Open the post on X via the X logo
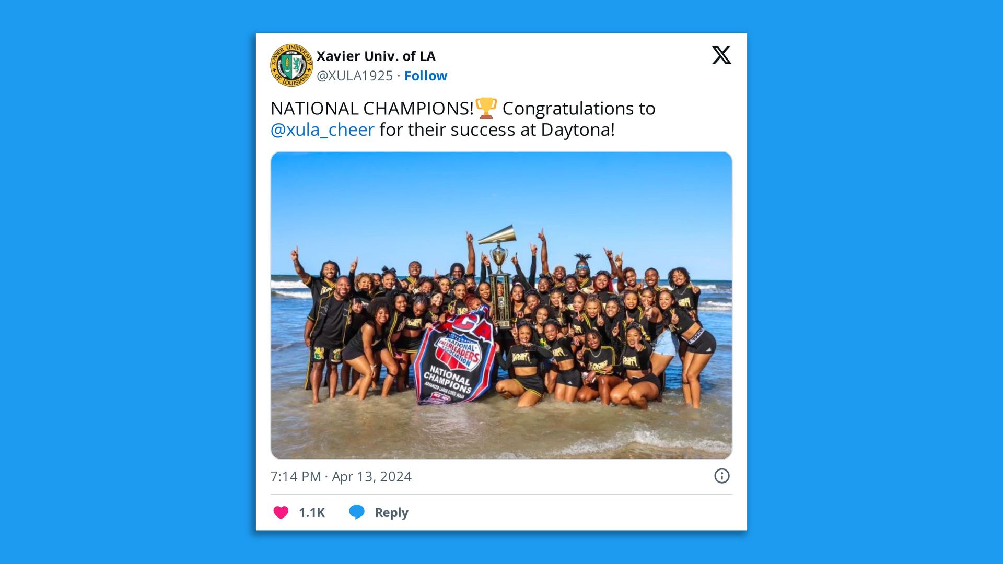Screen dimensions: 1003x564 tap(721, 54)
